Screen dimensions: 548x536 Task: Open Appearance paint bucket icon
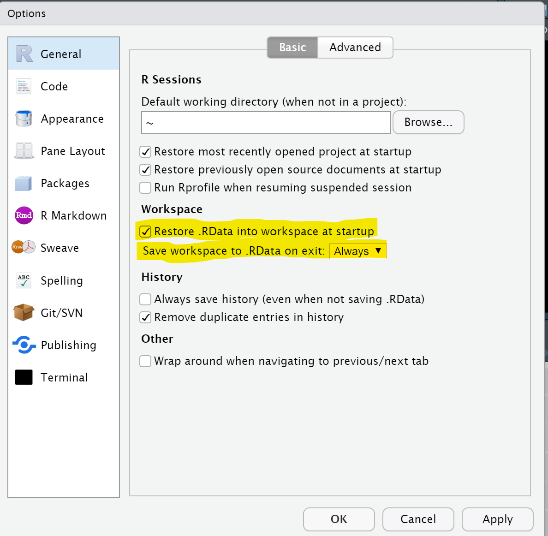pos(24,119)
